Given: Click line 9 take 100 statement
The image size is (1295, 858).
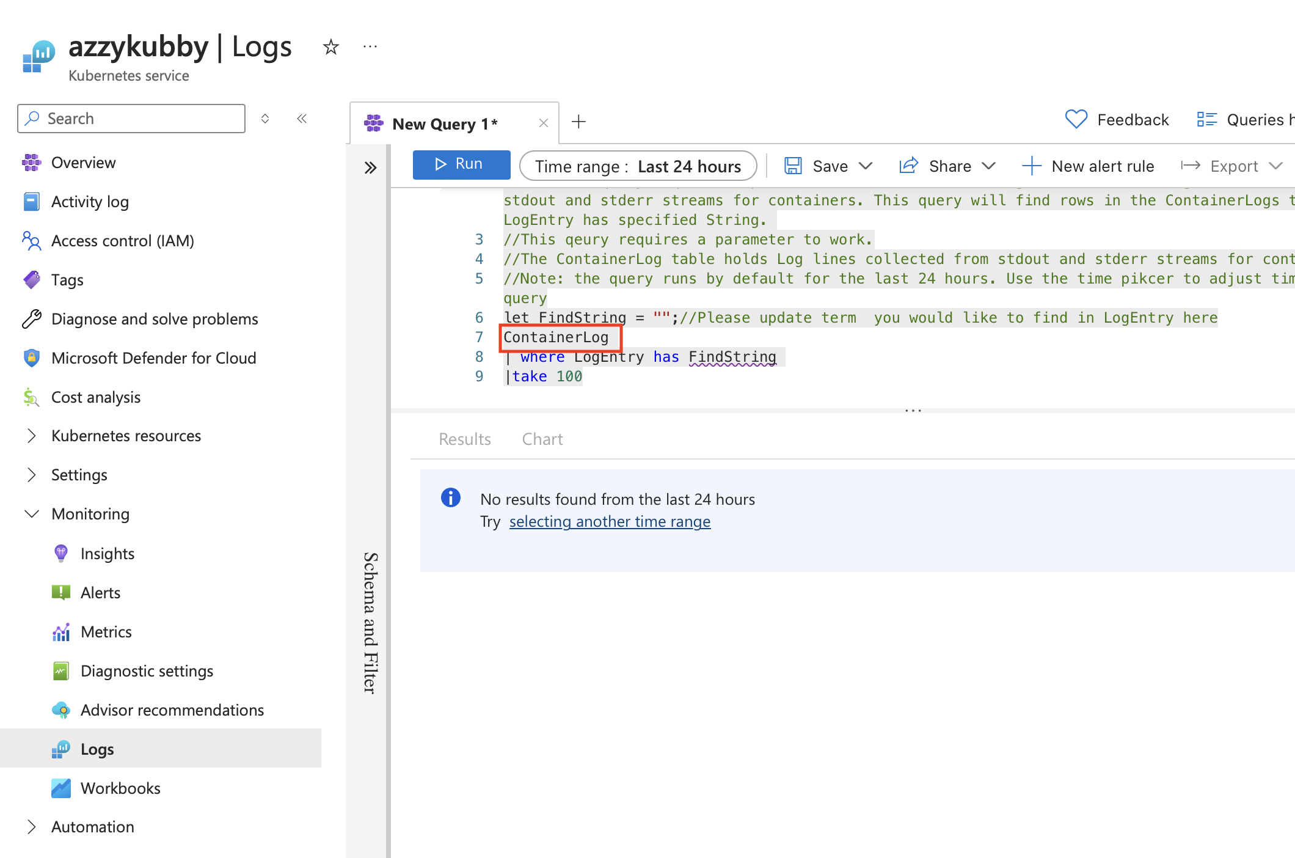Looking at the screenshot, I should (x=544, y=376).
